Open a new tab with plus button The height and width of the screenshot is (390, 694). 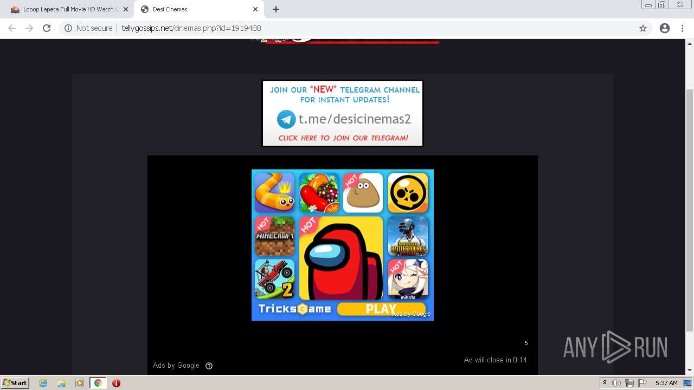click(x=276, y=9)
